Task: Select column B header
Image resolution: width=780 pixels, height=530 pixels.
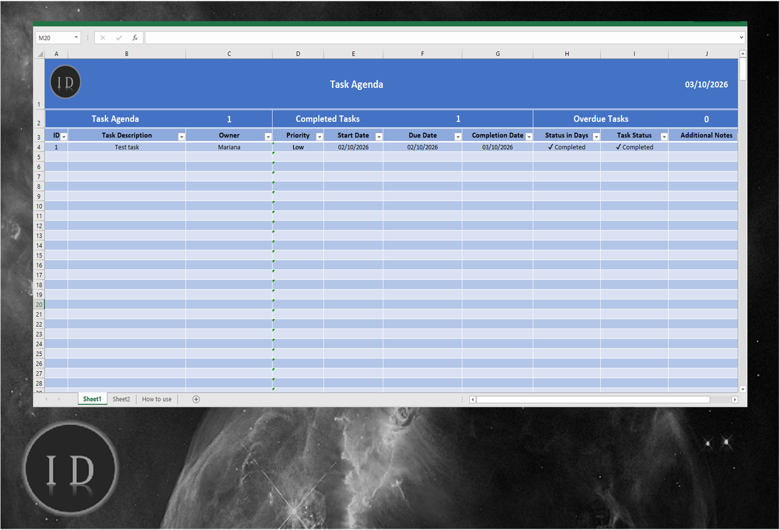Action: click(127, 54)
